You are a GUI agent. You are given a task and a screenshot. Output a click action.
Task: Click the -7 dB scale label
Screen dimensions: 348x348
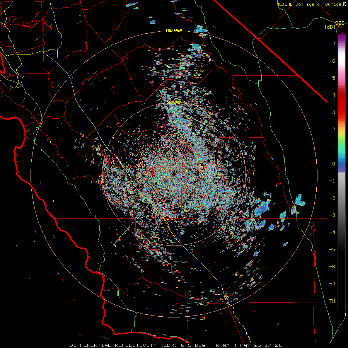point(332,284)
